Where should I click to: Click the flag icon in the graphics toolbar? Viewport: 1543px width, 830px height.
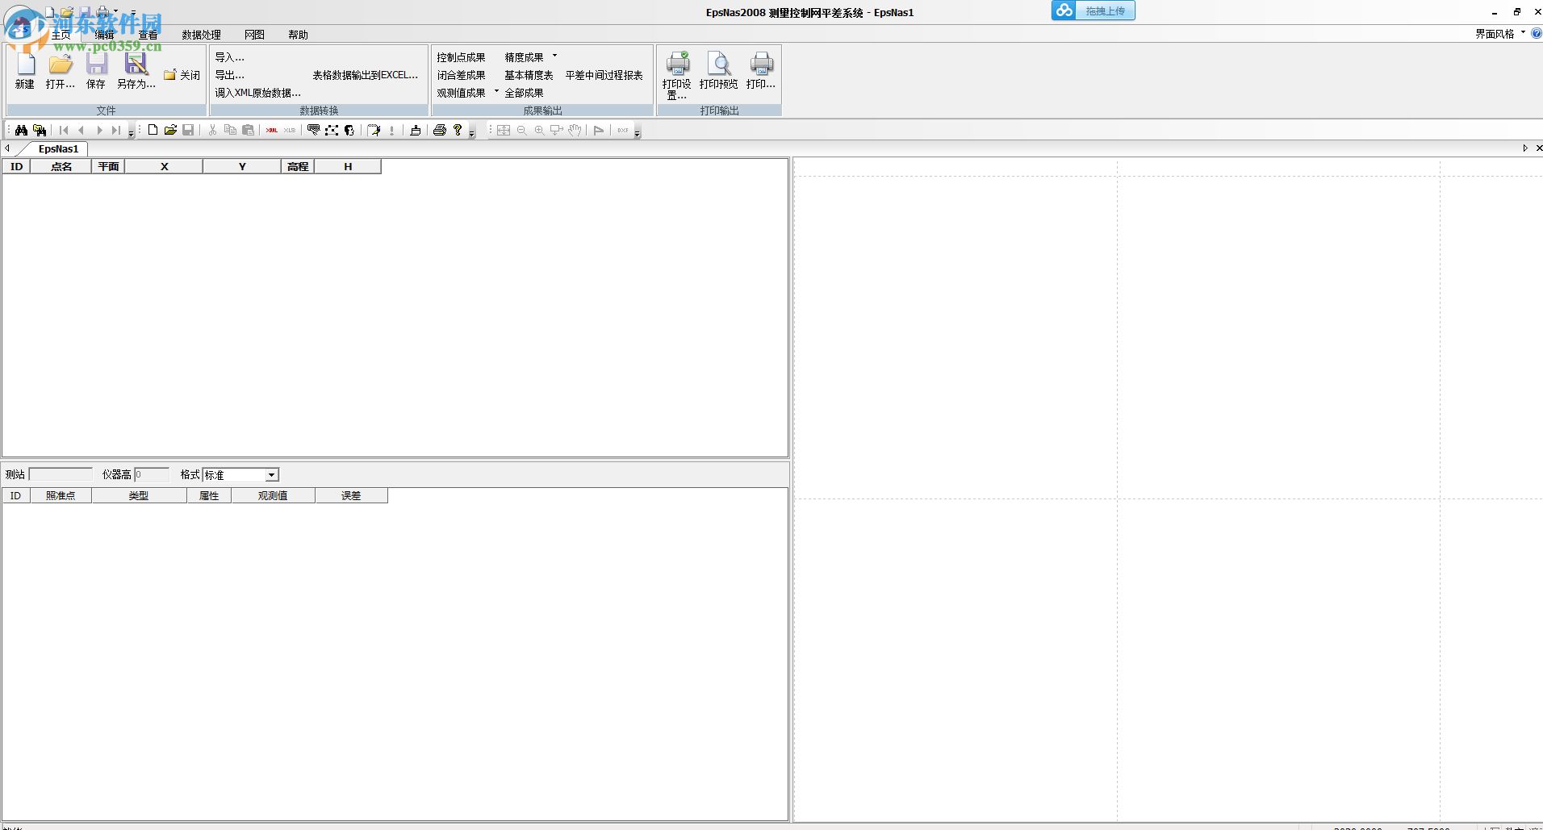pyautogui.click(x=599, y=130)
